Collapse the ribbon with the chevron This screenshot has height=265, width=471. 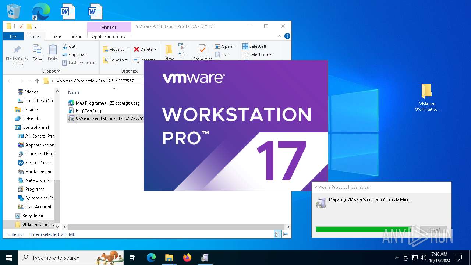tap(280, 36)
